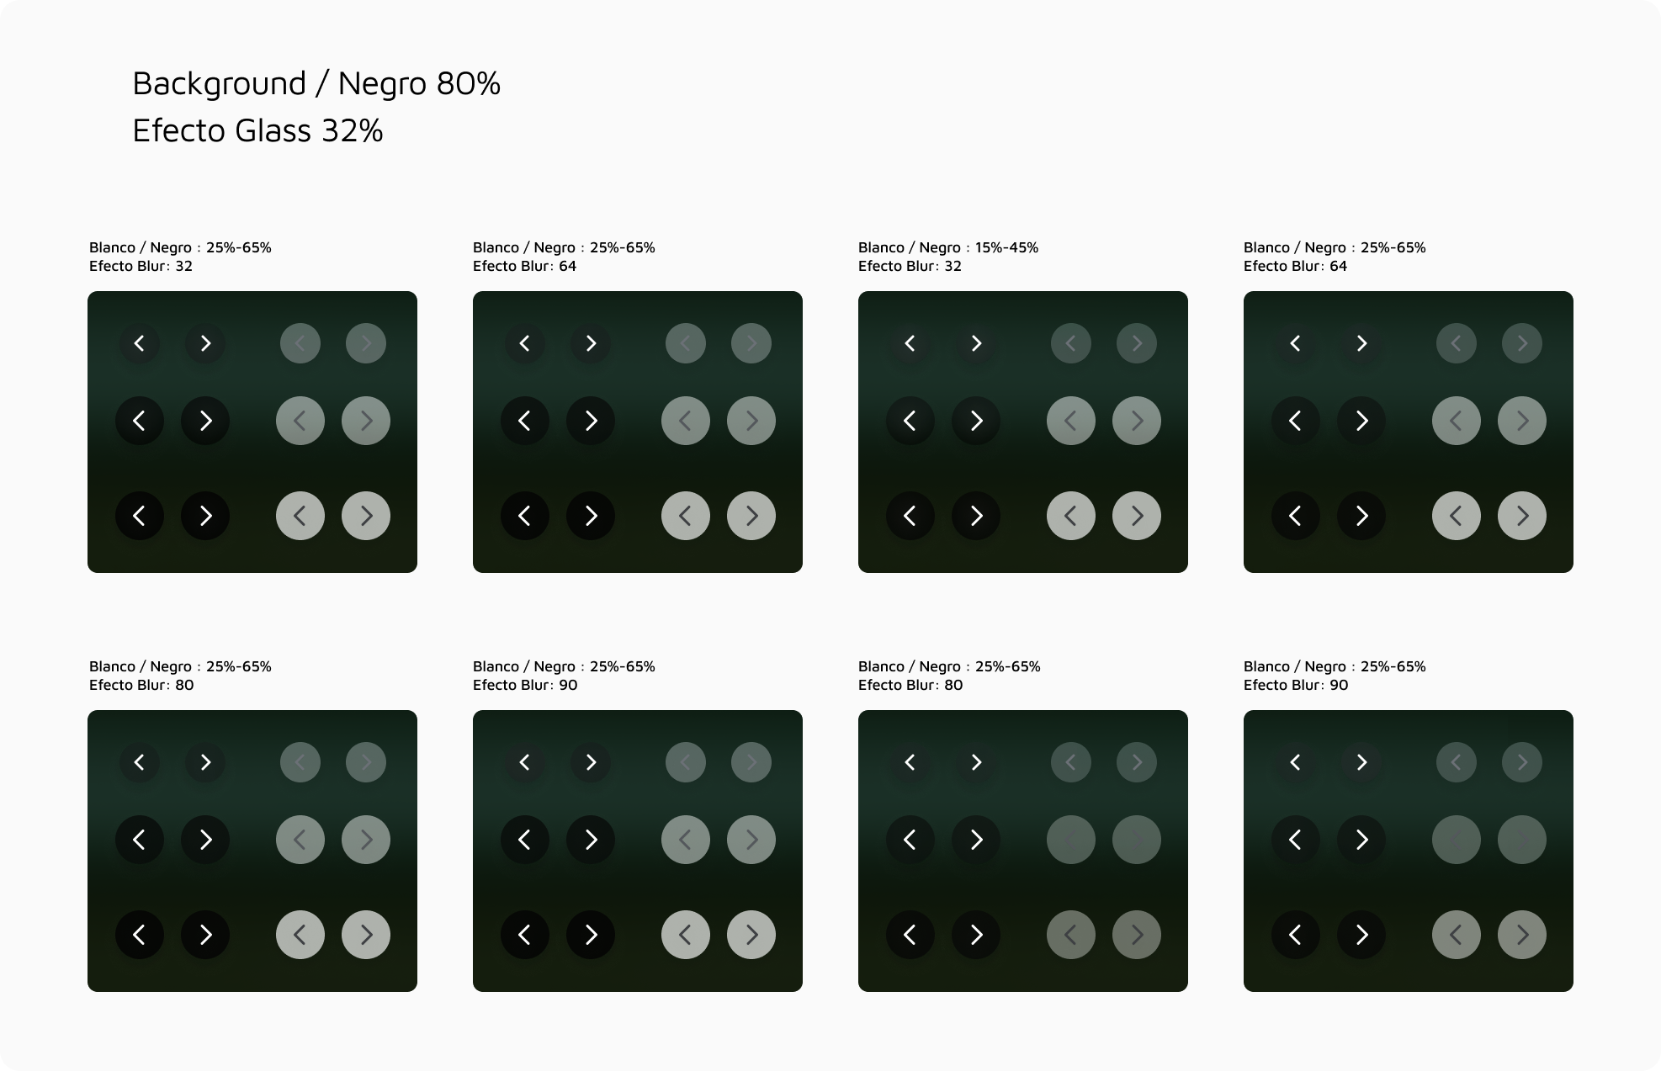The image size is (1661, 1071).
Task: Click the middle-row dark right arrow in the second top-row panel
Action: point(591,421)
